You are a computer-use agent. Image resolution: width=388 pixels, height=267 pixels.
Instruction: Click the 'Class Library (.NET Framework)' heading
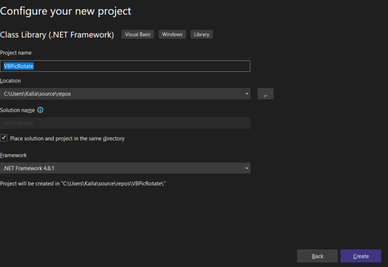pos(57,35)
